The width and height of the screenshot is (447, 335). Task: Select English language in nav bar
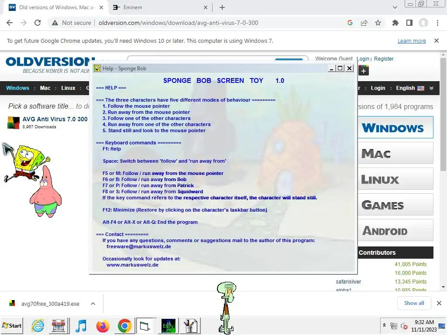point(409,88)
